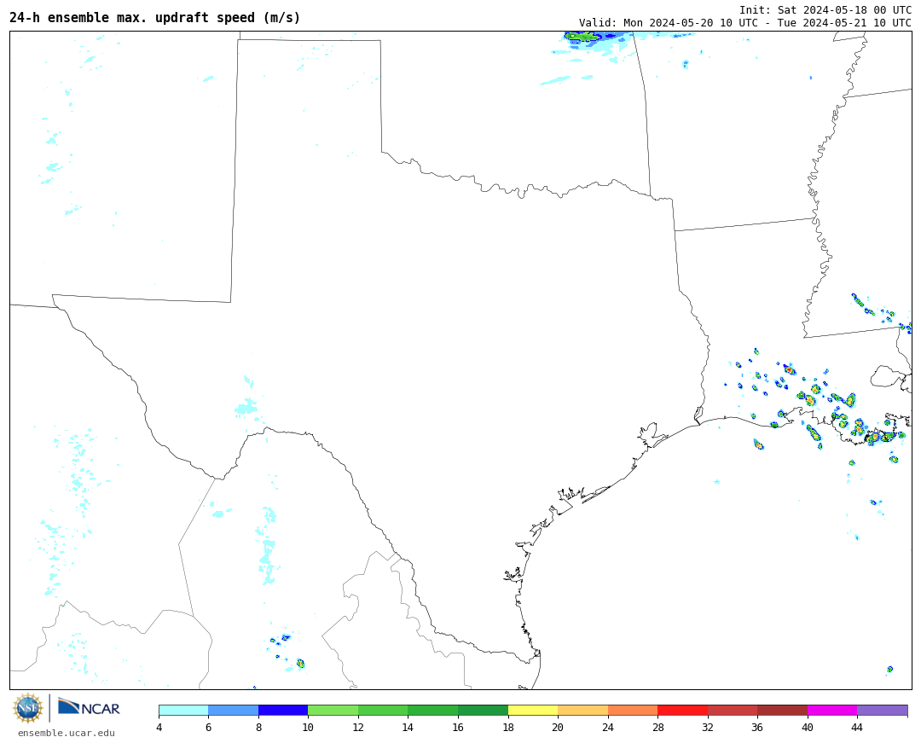Click the colorbar label '14'
The width and height of the screenshot is (921, 743).
tap(408, 727)
